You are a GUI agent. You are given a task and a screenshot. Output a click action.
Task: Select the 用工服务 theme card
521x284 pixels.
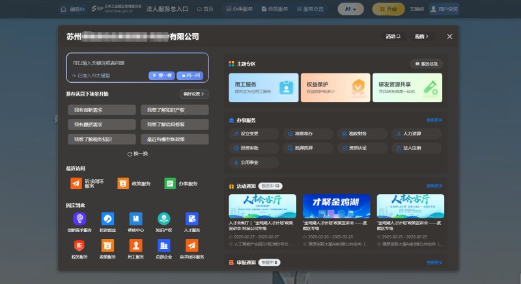click(x=261, y=87)
